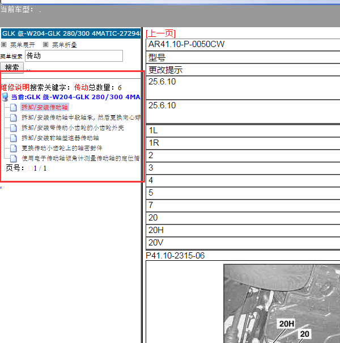Open 使用电子传动轴倾角计测量传动轴 entry
340x343 pixels.
[x=80, y=158]
